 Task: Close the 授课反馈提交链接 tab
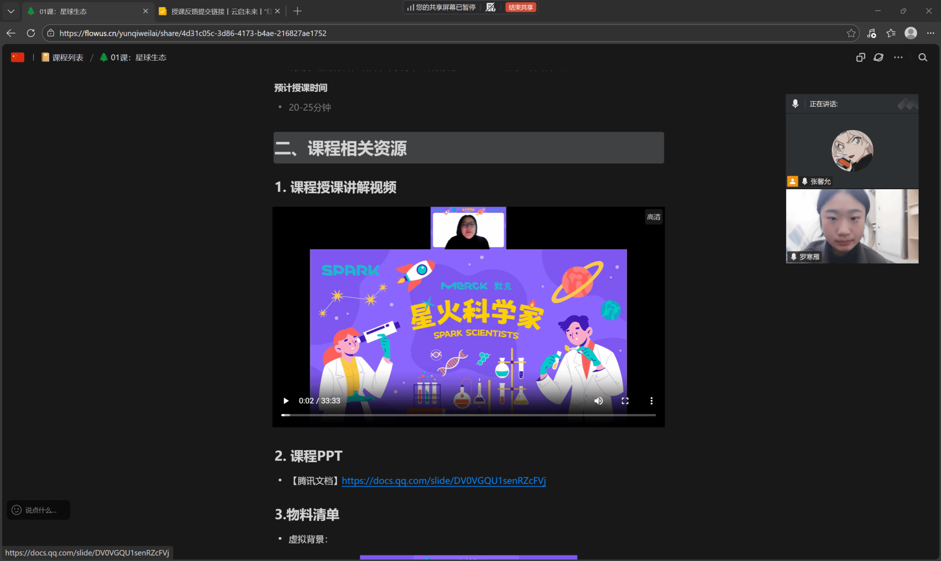pos(278,11)
